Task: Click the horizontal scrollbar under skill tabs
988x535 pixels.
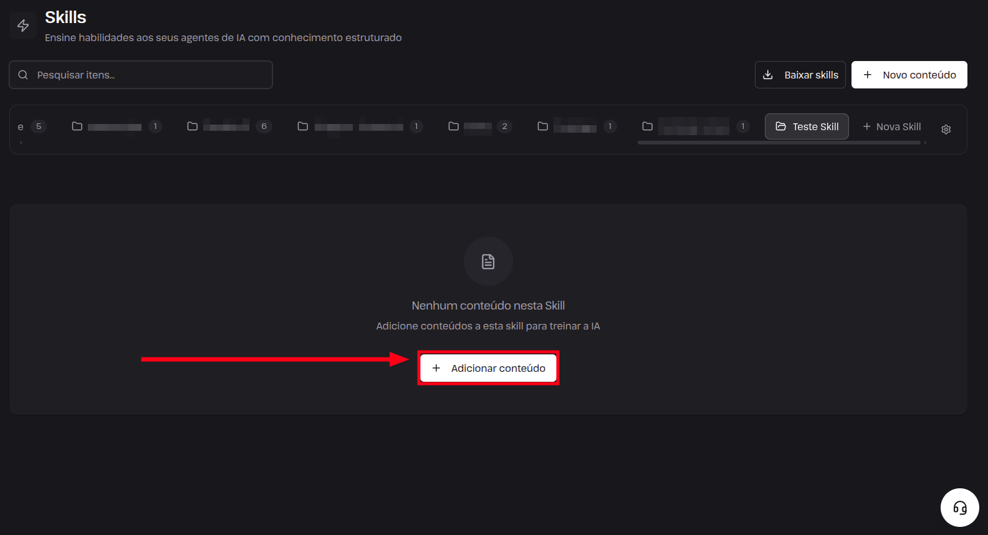Action: [779, 143]
